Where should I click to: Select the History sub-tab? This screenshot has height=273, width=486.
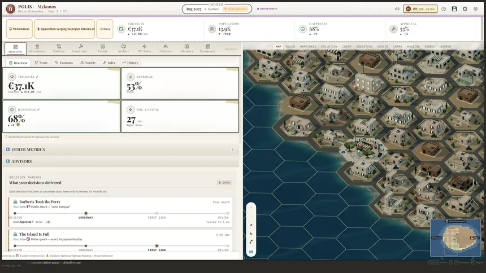(130, 63)
